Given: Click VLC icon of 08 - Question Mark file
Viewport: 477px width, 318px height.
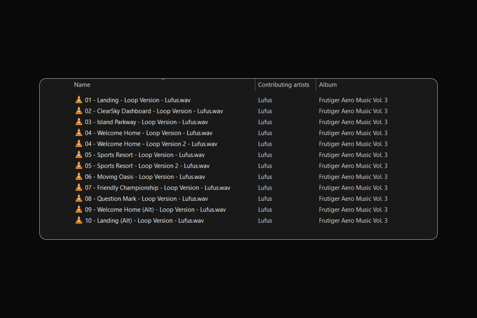Looking at the screenshot, I should click(79, 198).
